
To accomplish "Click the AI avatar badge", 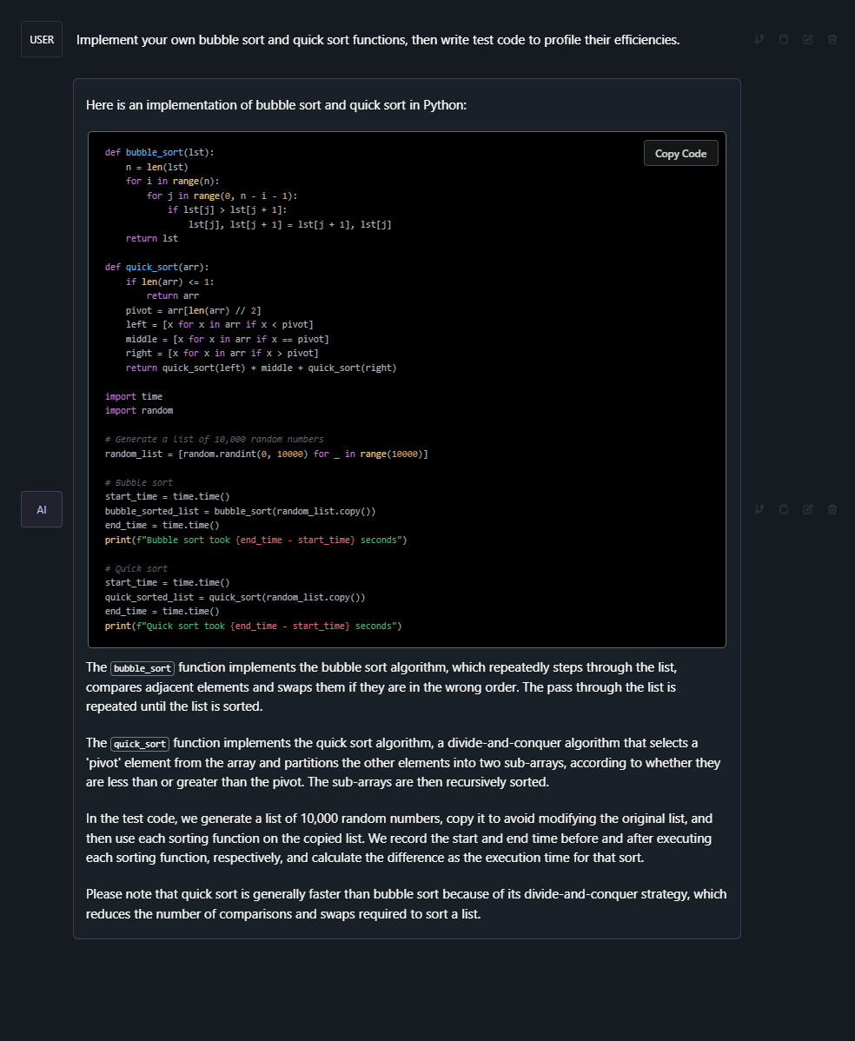I will [x=42, y=509].
